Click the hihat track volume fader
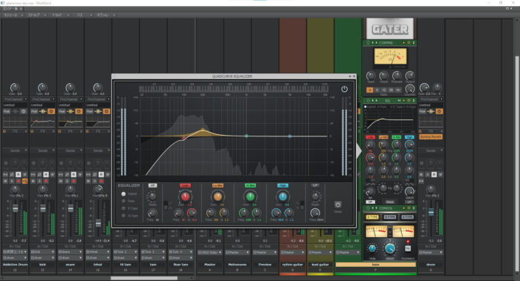The height and width of the screenshot is (281, 520). (98, 223)
